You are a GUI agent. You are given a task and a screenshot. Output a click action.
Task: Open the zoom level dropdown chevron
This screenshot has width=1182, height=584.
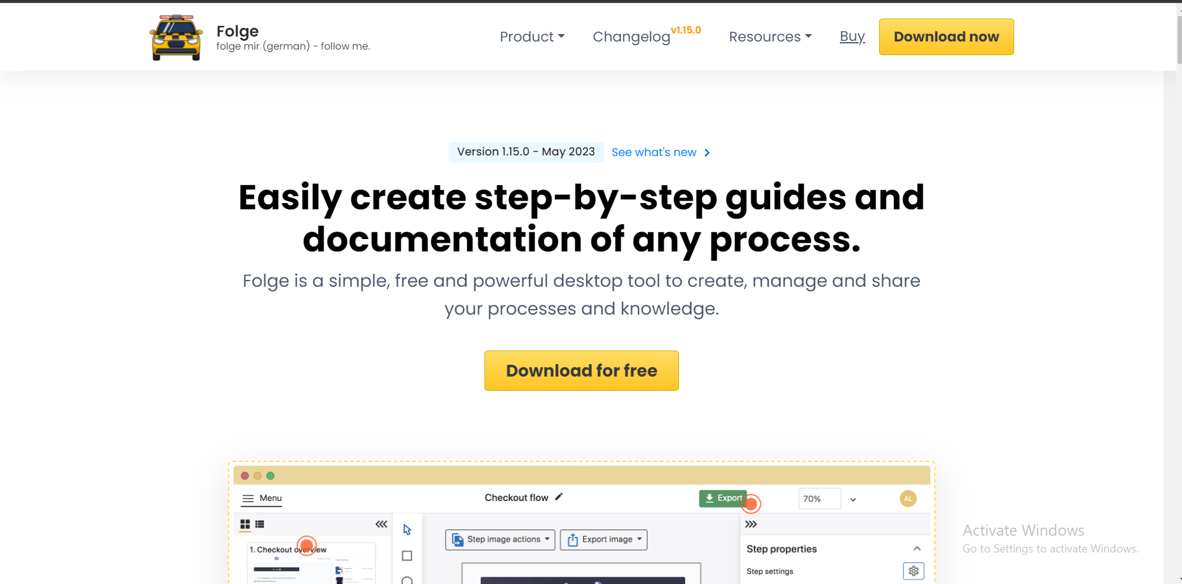click(853, 499)
